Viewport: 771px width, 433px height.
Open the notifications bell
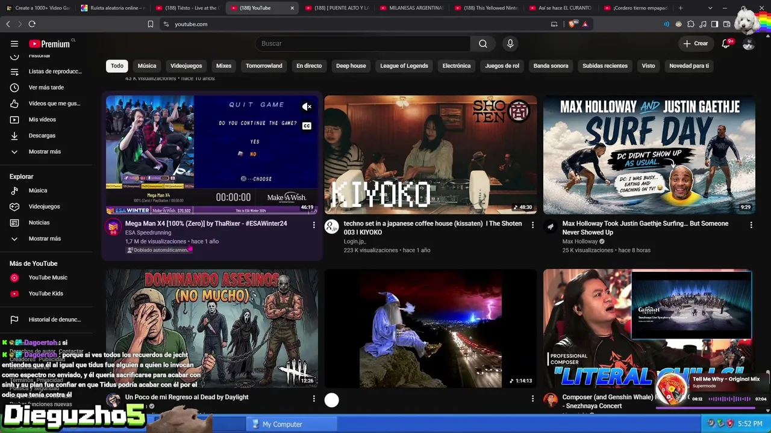(x=726, y=43)
